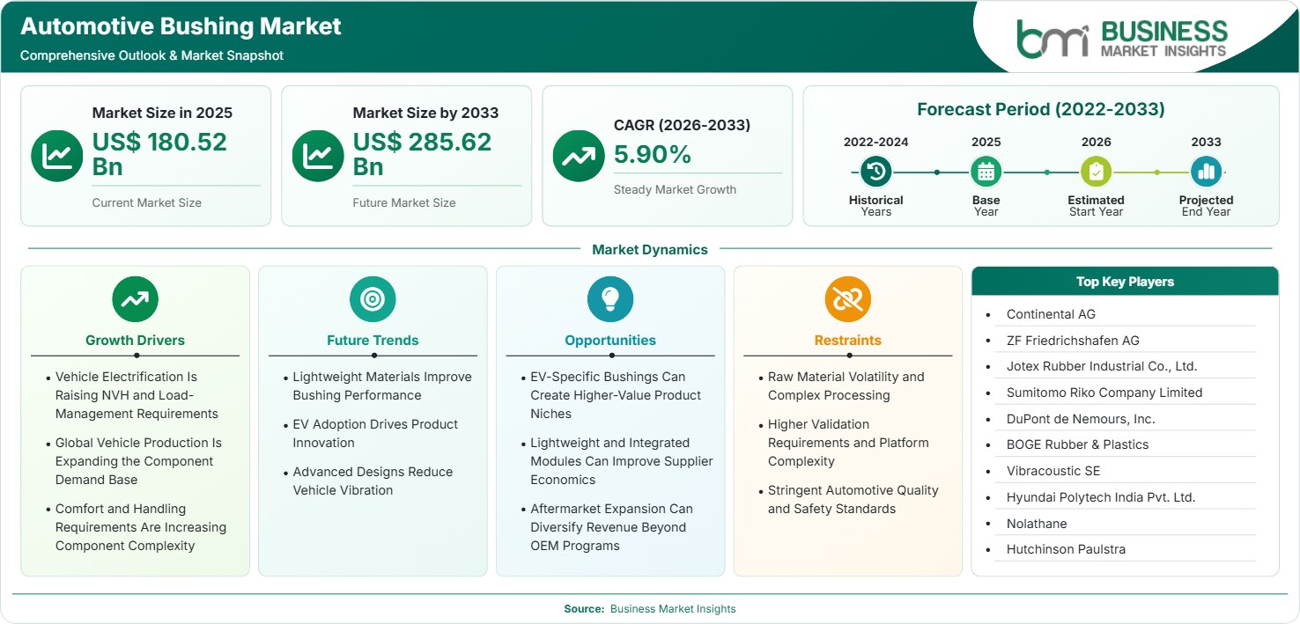Screen dimensions: 1300x624
Task: Click the Opportunities lightbulb icon
Action: (x=610, y=299)
